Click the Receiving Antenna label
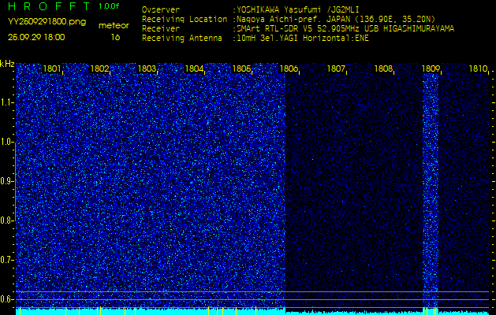This screenshot has height=315, width=496. [182, 39]
